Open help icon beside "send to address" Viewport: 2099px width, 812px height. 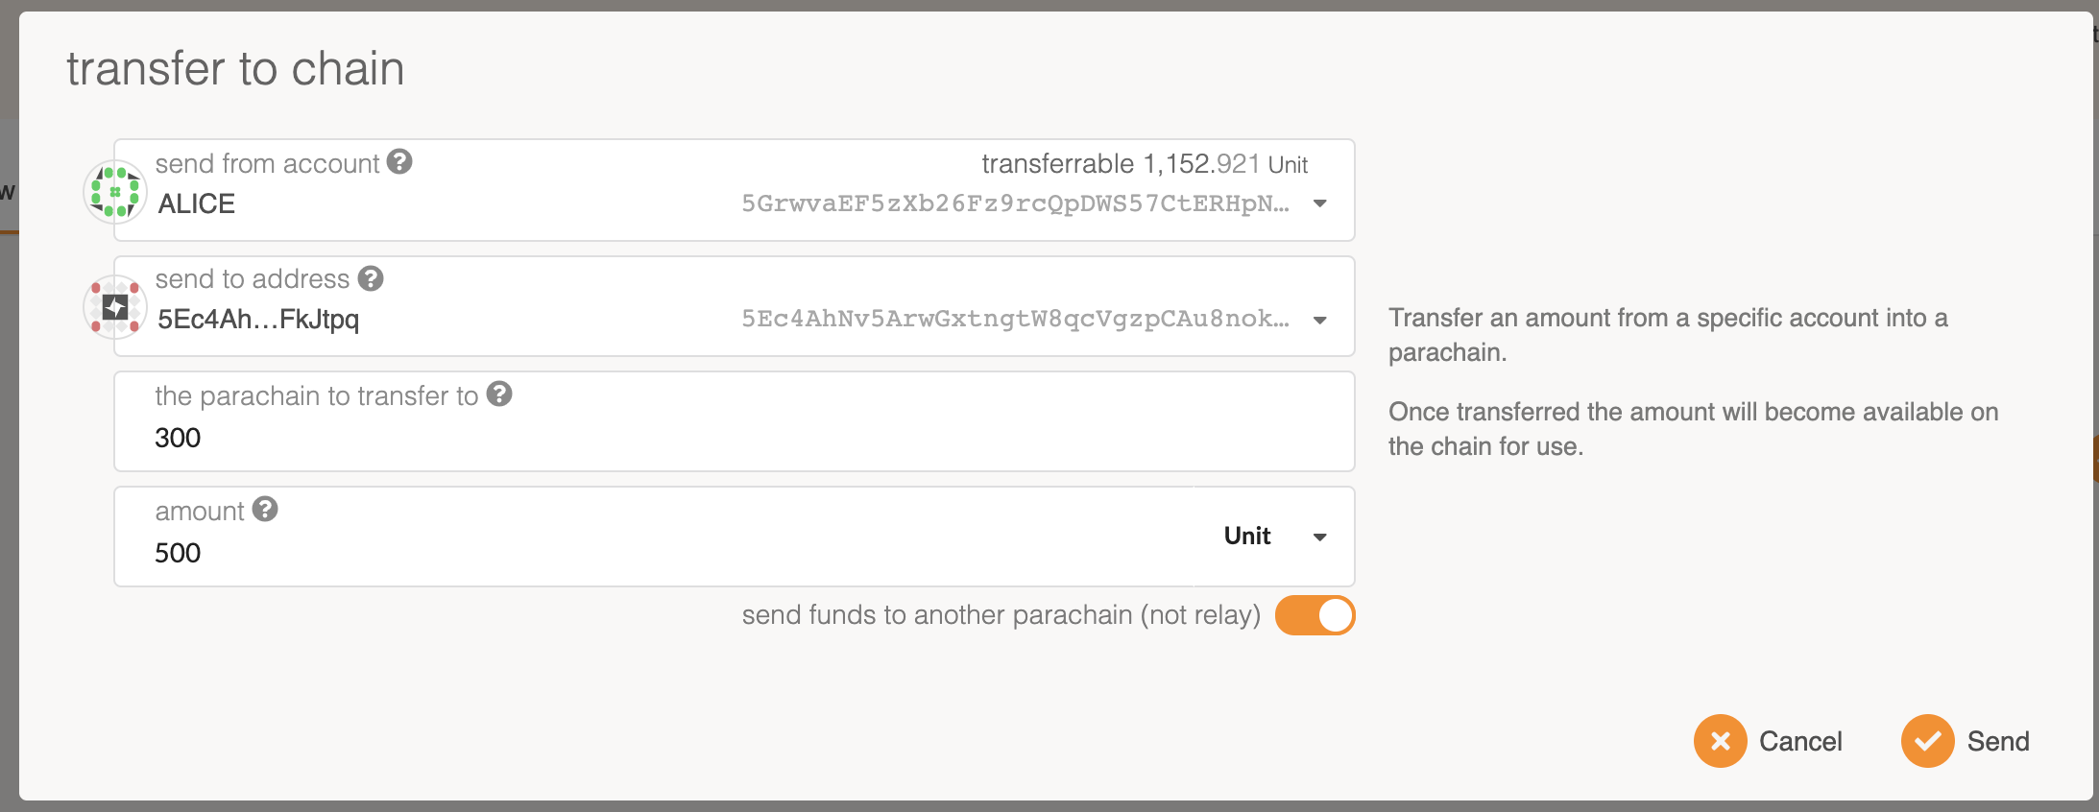point(371,278)
